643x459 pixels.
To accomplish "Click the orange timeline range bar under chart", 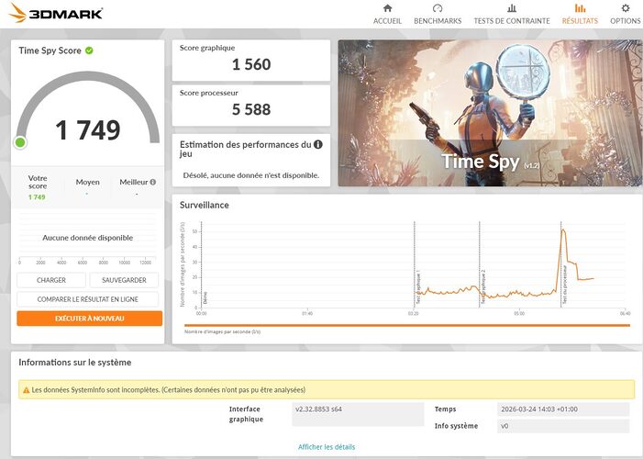I will pyautogui.click(x=407, y=325).
